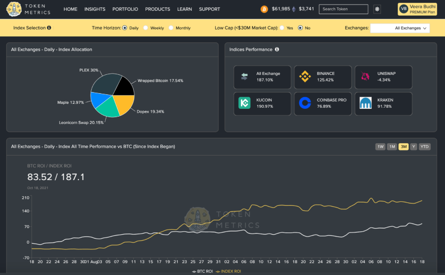Click the Index Selection info icon
The height and width of the screenshot is (275, 445).
[x=49, y=28]
